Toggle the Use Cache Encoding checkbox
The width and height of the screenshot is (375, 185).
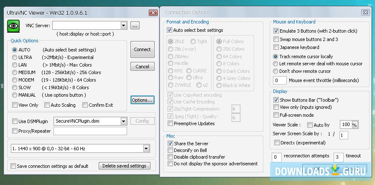pos(170,102)
